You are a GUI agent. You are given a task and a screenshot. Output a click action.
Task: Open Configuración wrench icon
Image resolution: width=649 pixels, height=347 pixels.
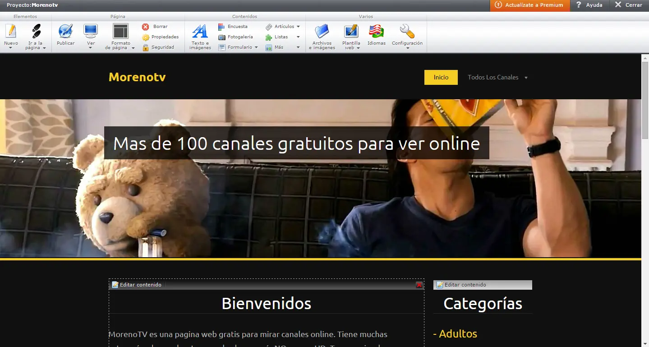tap(407, 31)
